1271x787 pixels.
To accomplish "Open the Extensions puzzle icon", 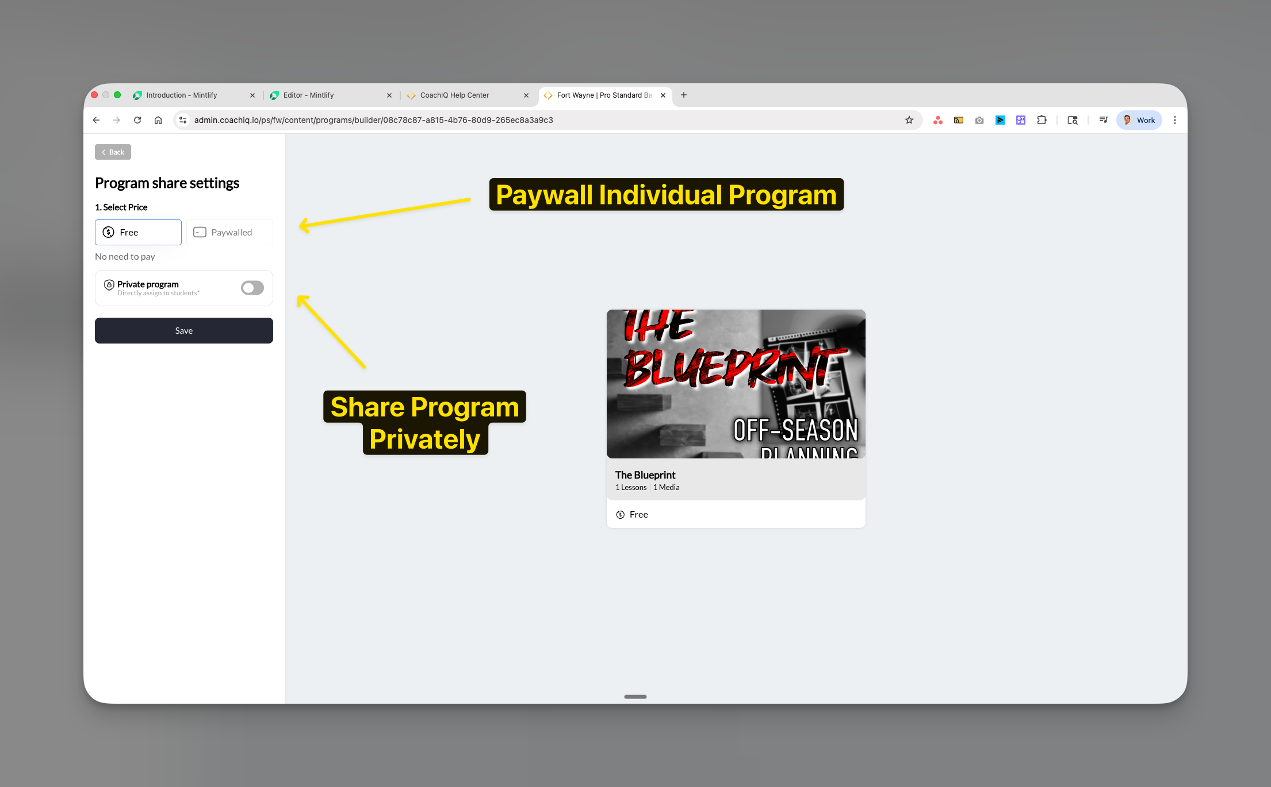I will point(1042,120).
